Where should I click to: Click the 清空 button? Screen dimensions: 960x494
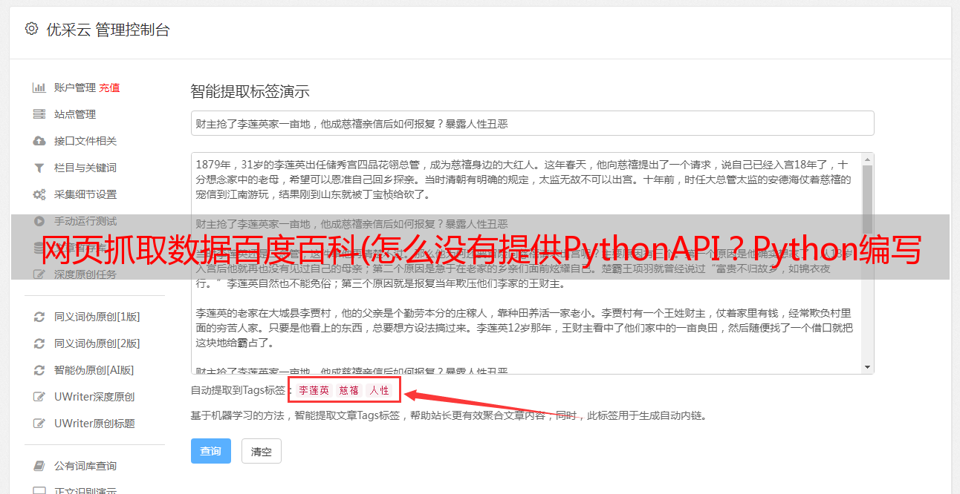click(x=262, y=451)
